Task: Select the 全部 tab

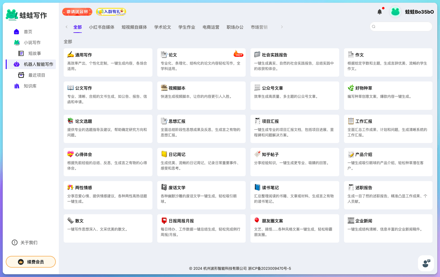Action: [x=78, y=27]
